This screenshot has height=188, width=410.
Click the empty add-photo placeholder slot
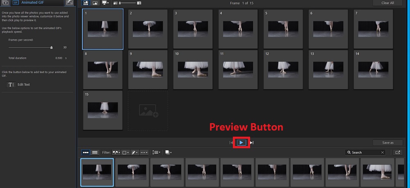tap(148, 110)
